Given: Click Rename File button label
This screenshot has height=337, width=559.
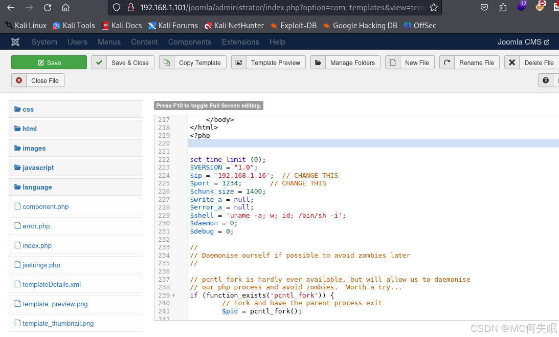Looking at the screenshot, I should tap(476, 63).
